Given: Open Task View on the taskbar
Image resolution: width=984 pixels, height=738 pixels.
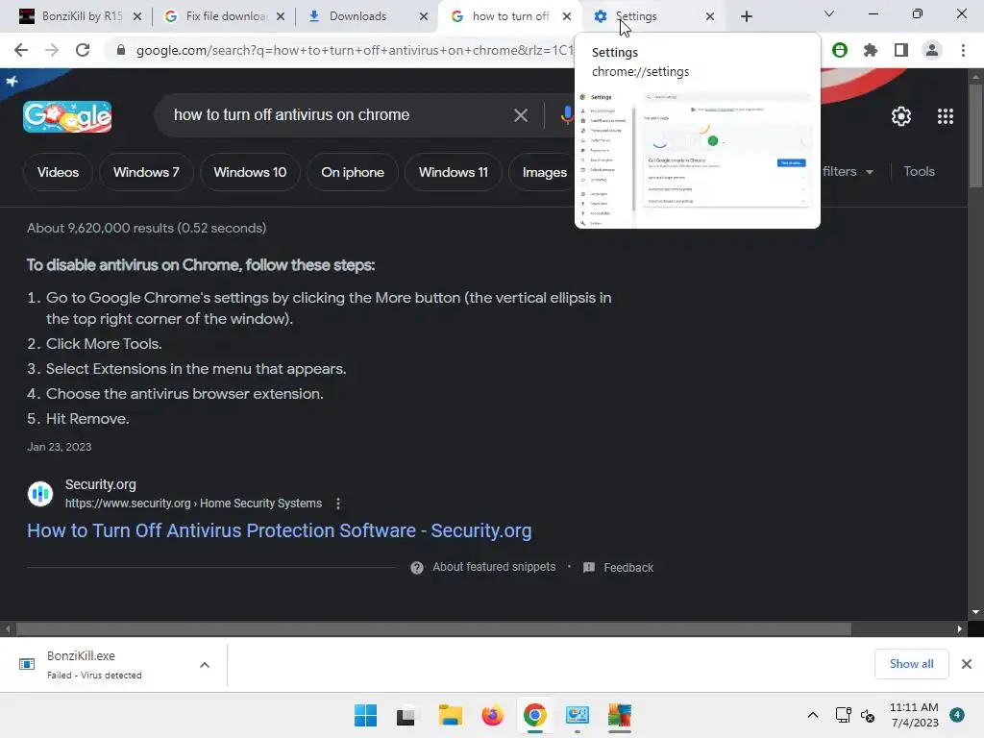Looking at the screenshot, I should (406, 715).
